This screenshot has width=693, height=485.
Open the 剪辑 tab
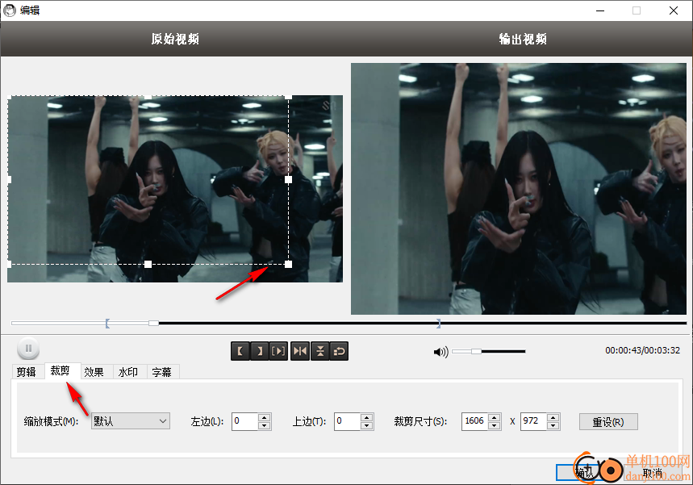(26, 372)
